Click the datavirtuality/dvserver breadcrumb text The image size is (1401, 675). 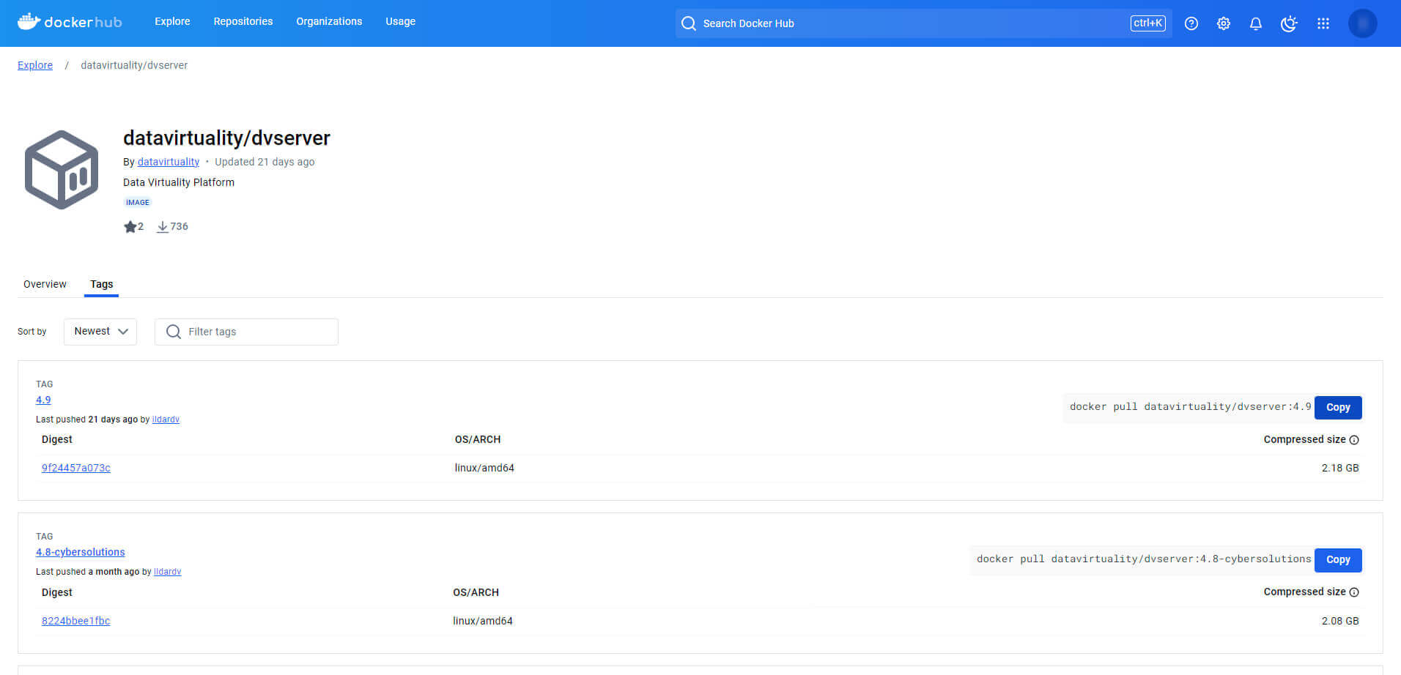[x=134, y=65]
